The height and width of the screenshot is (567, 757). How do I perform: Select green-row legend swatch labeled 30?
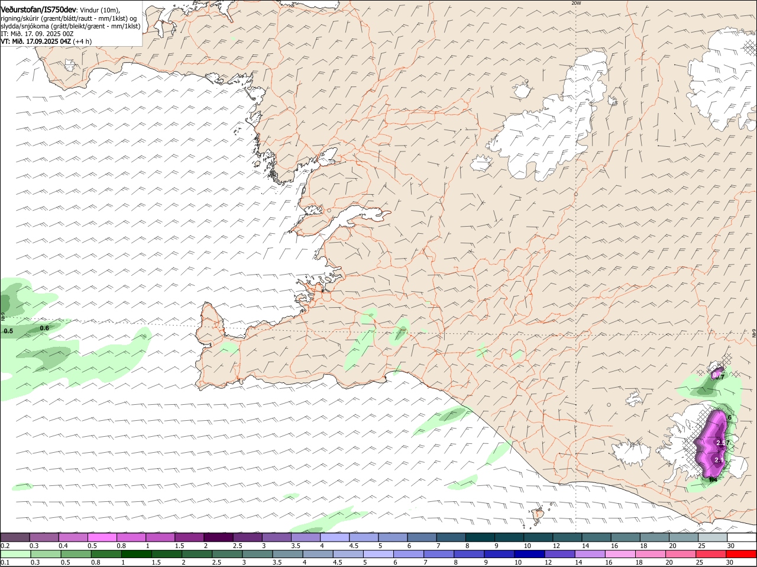coord(741,554)
